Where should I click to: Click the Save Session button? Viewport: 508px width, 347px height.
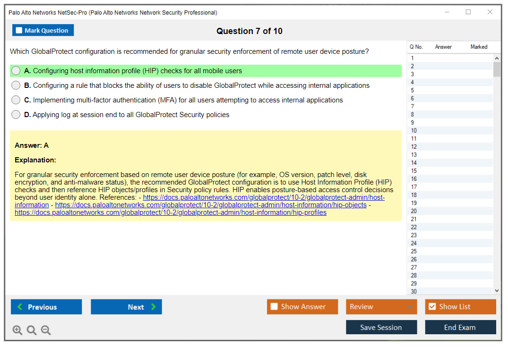click(x=381, y=327)
